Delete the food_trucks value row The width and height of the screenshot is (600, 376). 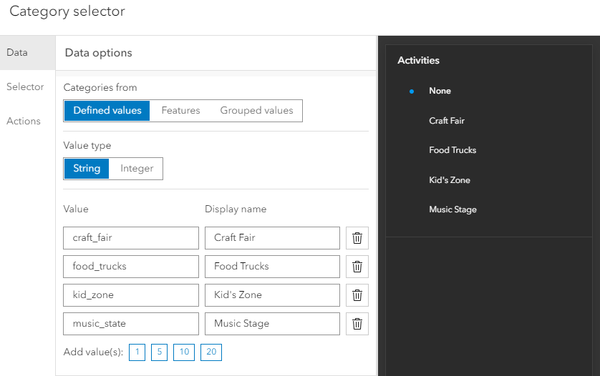click(357, 267)
